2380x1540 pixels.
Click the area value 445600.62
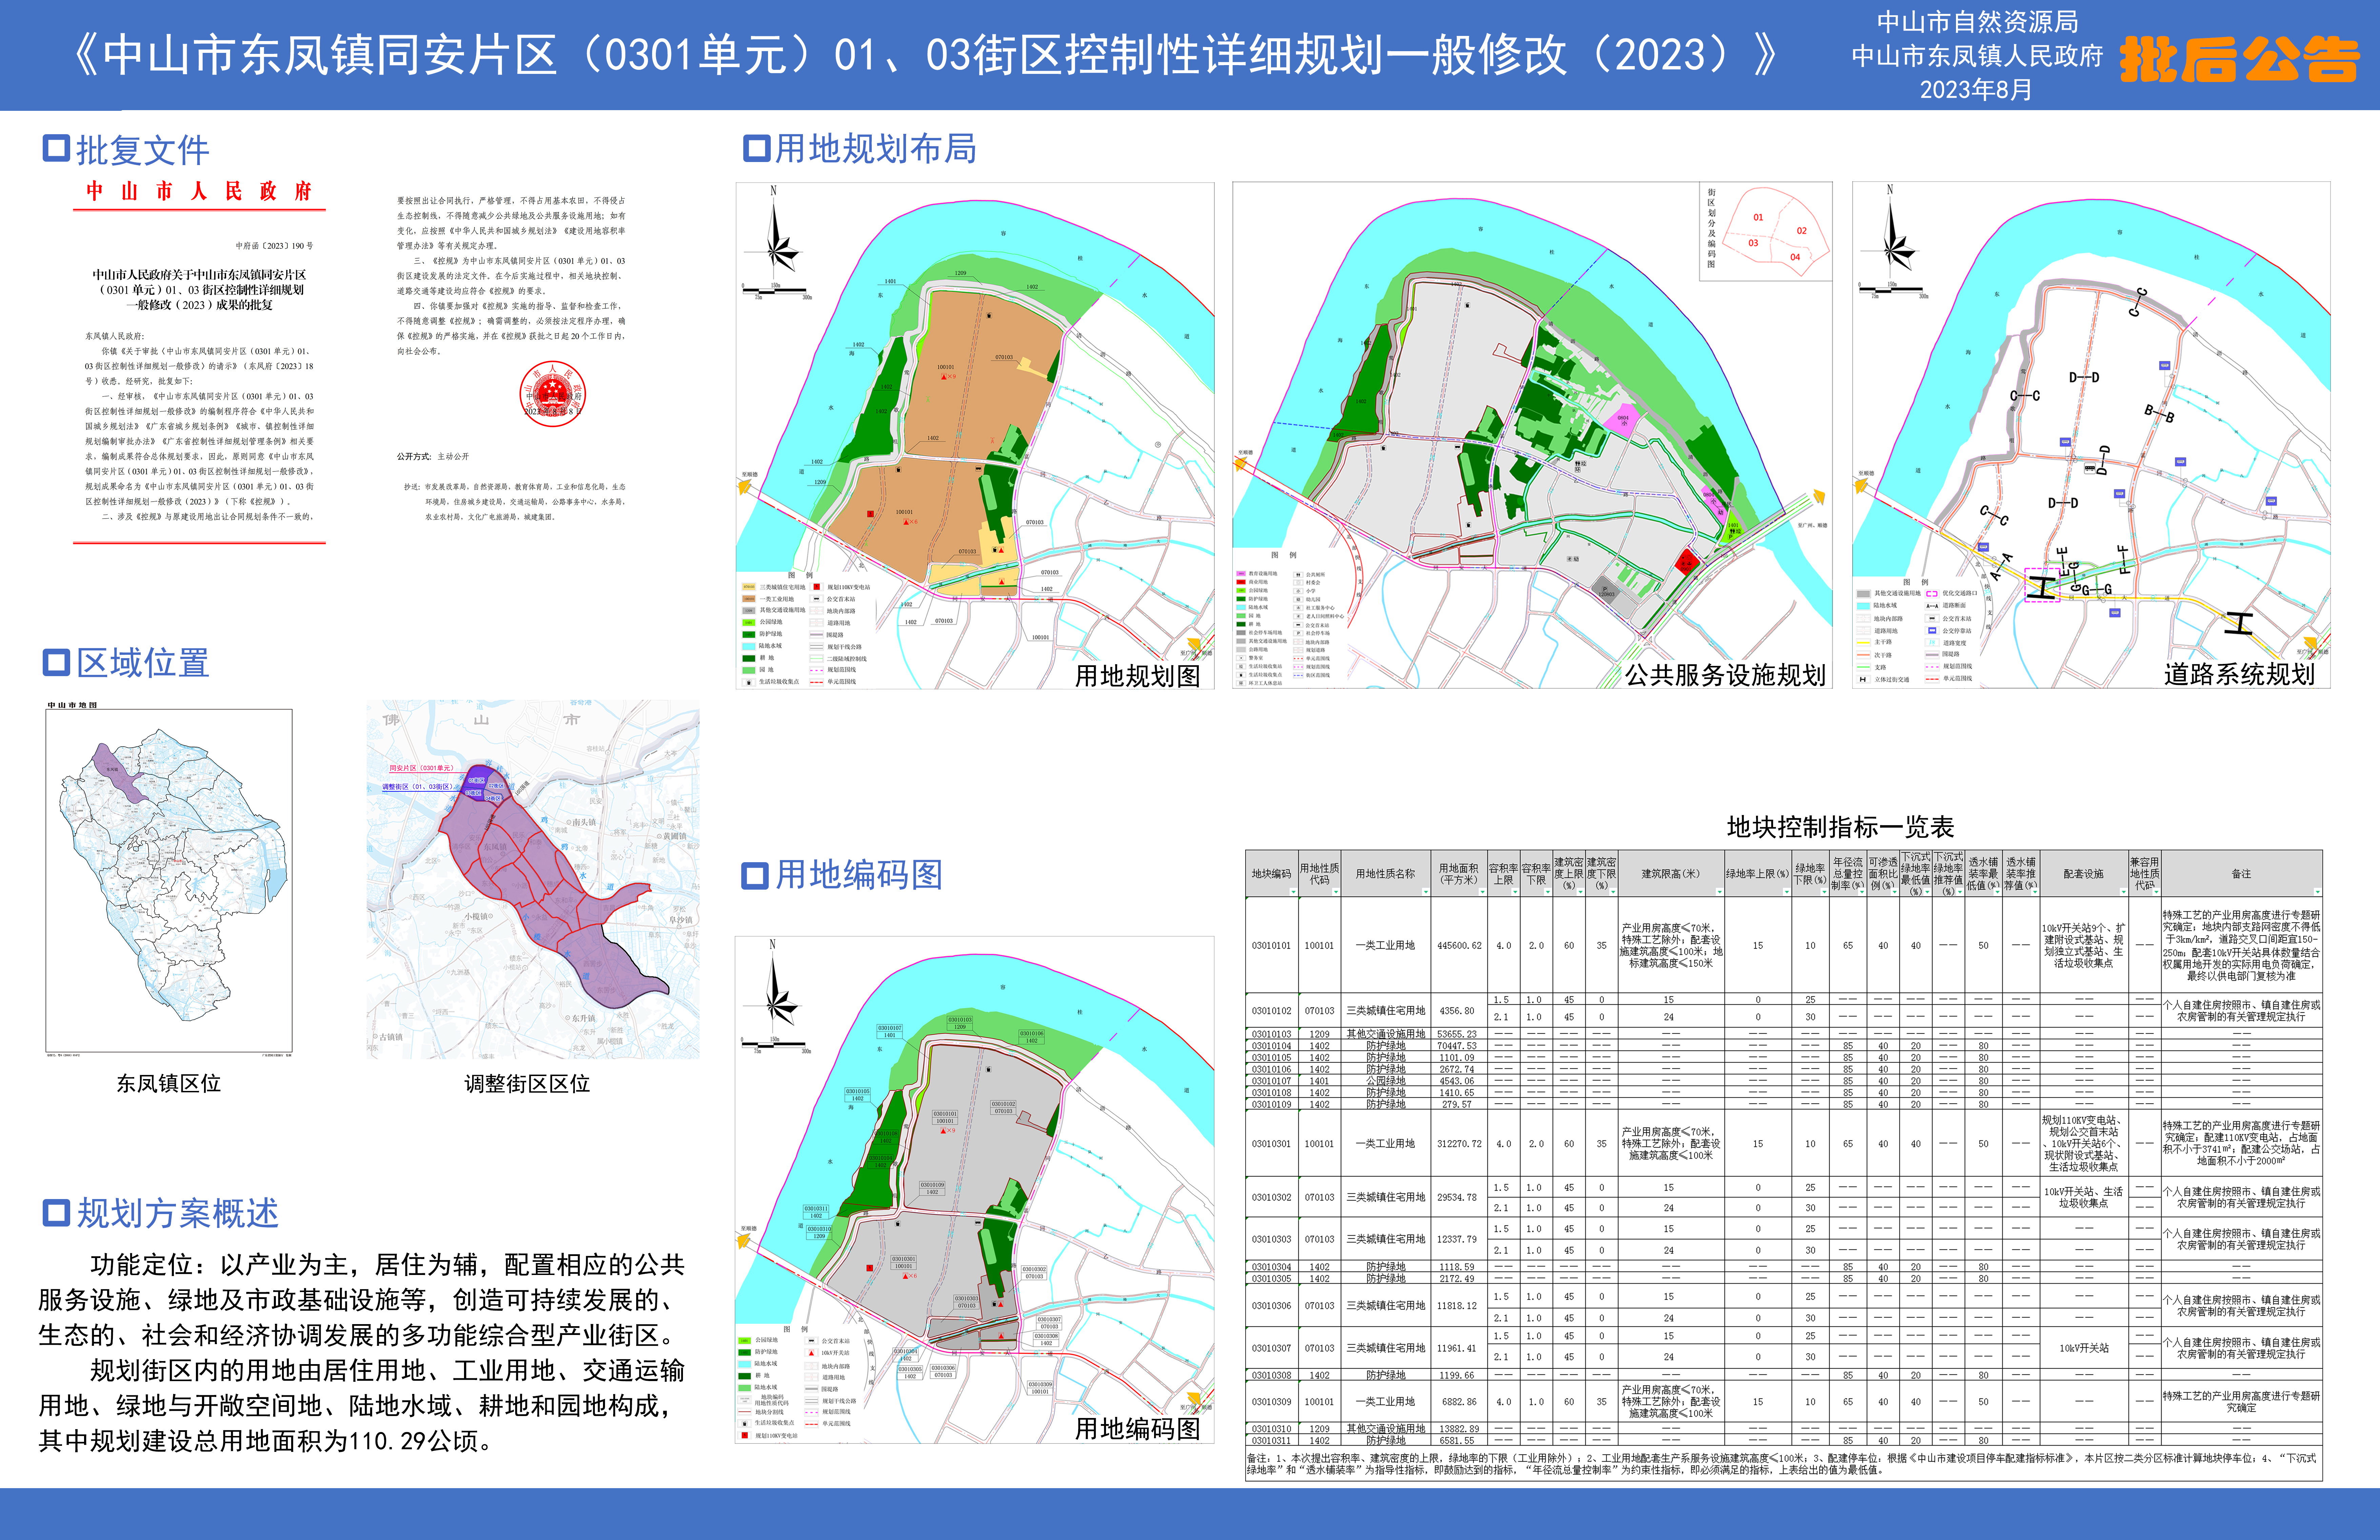[1459, 945]
